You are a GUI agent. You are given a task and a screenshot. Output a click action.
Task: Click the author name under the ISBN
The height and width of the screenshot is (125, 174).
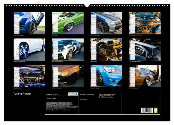(84, 99)
